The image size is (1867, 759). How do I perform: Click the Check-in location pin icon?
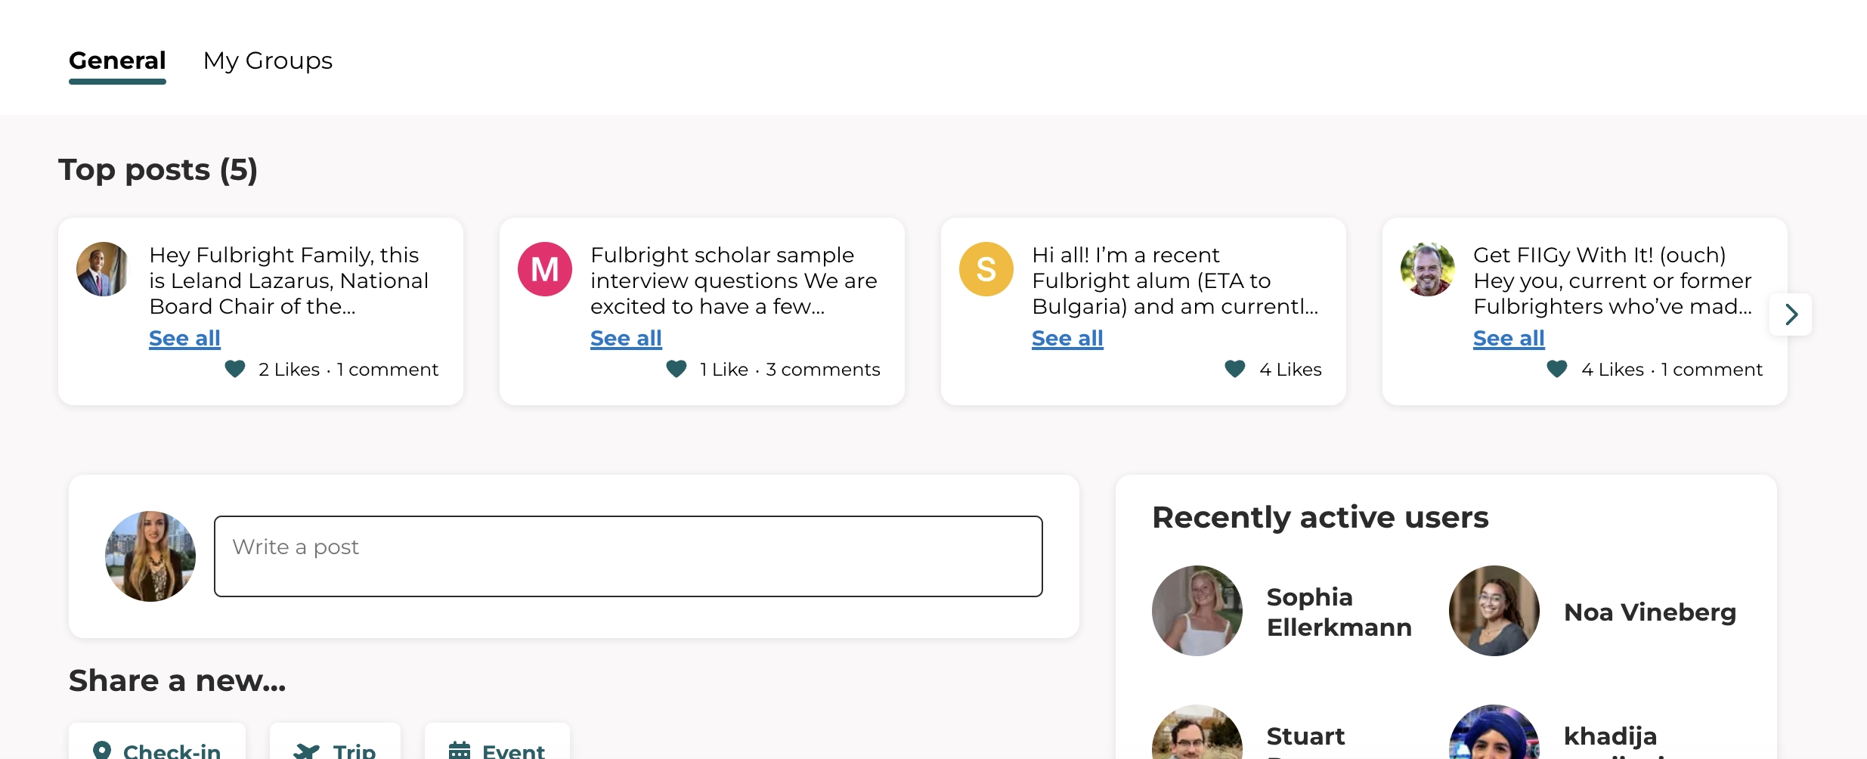tap(102, 750)
